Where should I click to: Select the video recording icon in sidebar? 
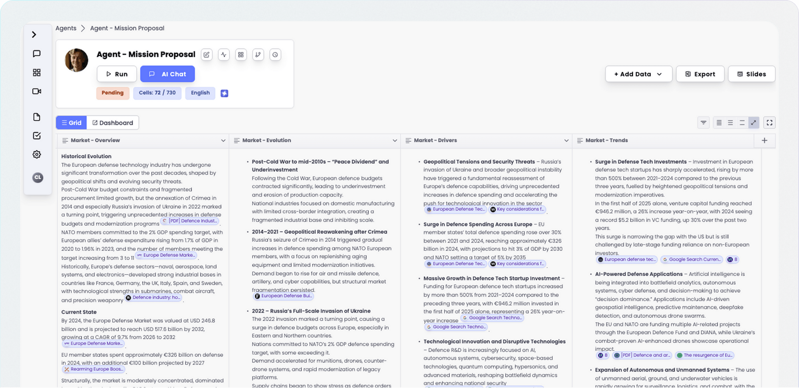coord(37,91)
